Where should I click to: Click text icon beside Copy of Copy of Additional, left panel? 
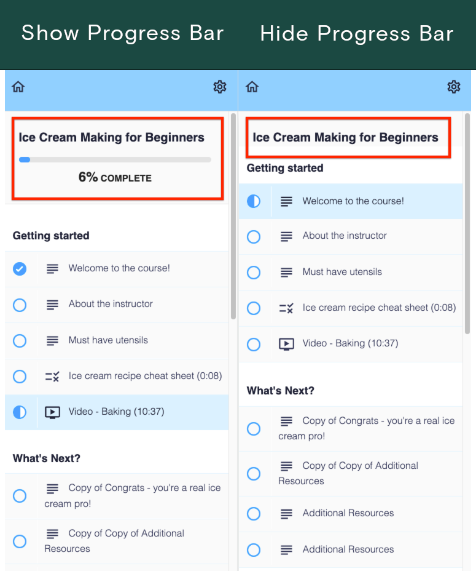52,534
